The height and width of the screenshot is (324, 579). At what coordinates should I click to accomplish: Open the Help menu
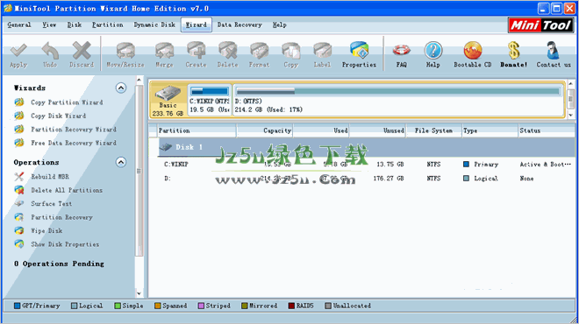pos(280,25)
